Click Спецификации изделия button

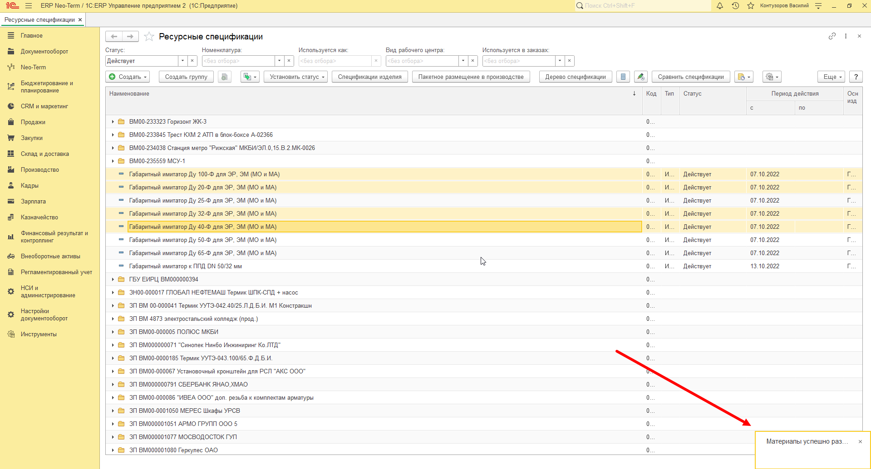pyautogui.click(x=369, y=77)
